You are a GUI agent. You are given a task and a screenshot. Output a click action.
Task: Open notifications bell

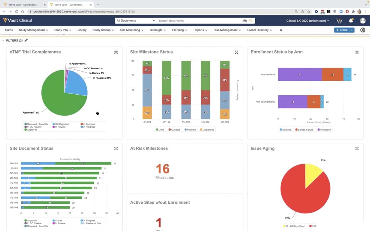351,21
